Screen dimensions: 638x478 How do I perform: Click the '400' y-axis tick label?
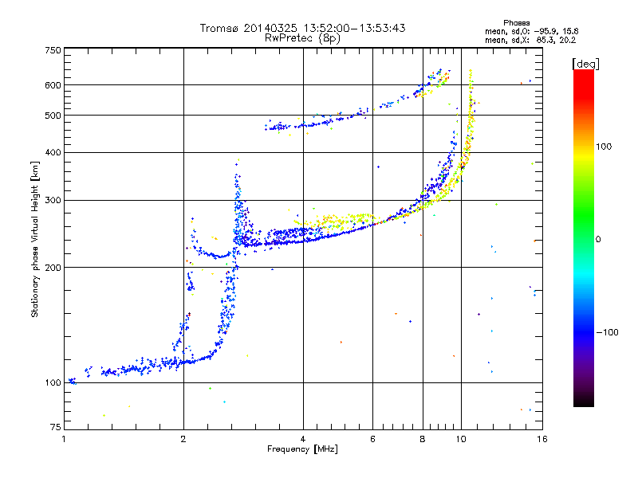(x=53, y=153)
